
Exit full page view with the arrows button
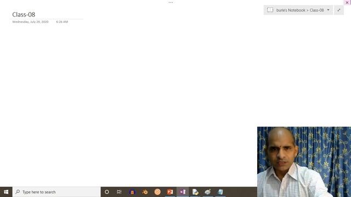[339, 10]
